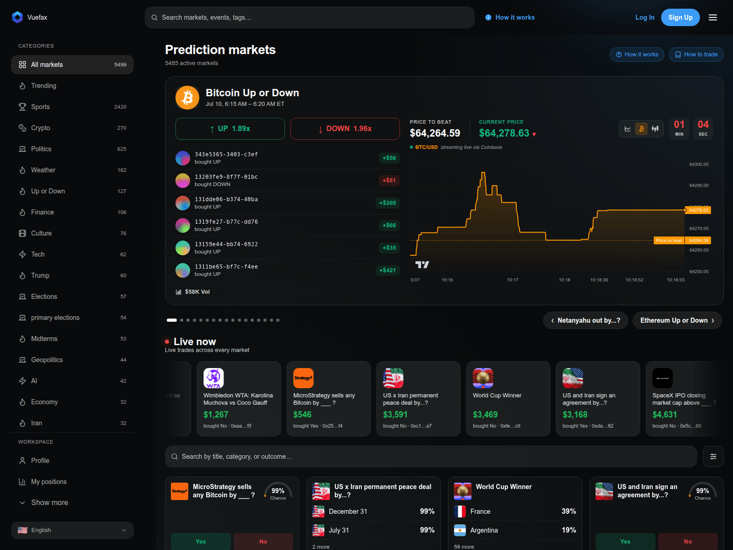Open filter settings icon beside search
The image size is (733, 550).
point(713,456)
